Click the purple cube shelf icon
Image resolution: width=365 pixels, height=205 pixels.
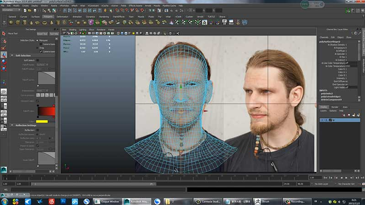(91, 22)
